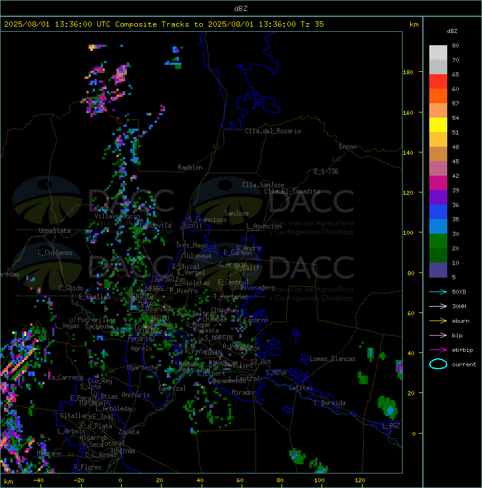Click the 'dBZ' heading above color scale
Image resolution: width=482 pixels, height=488 pixels.
[452, 31]
